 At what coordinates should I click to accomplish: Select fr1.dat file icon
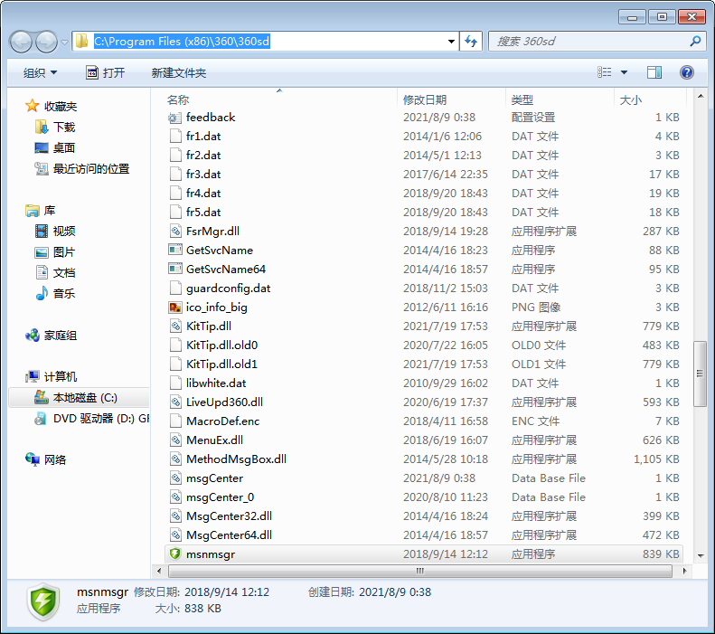tap(175, 137)
